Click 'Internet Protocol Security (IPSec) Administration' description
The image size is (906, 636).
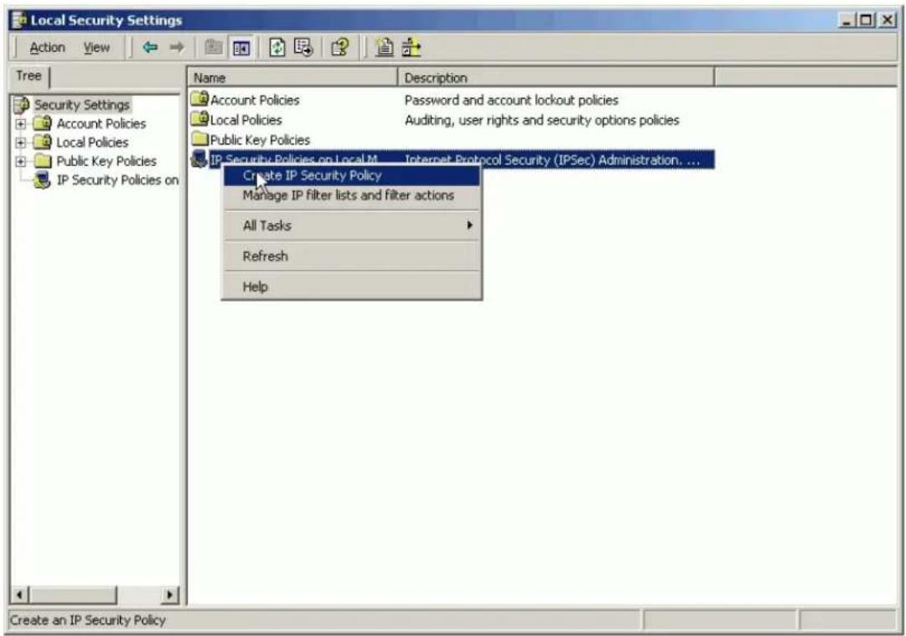[x=551, y=160]
